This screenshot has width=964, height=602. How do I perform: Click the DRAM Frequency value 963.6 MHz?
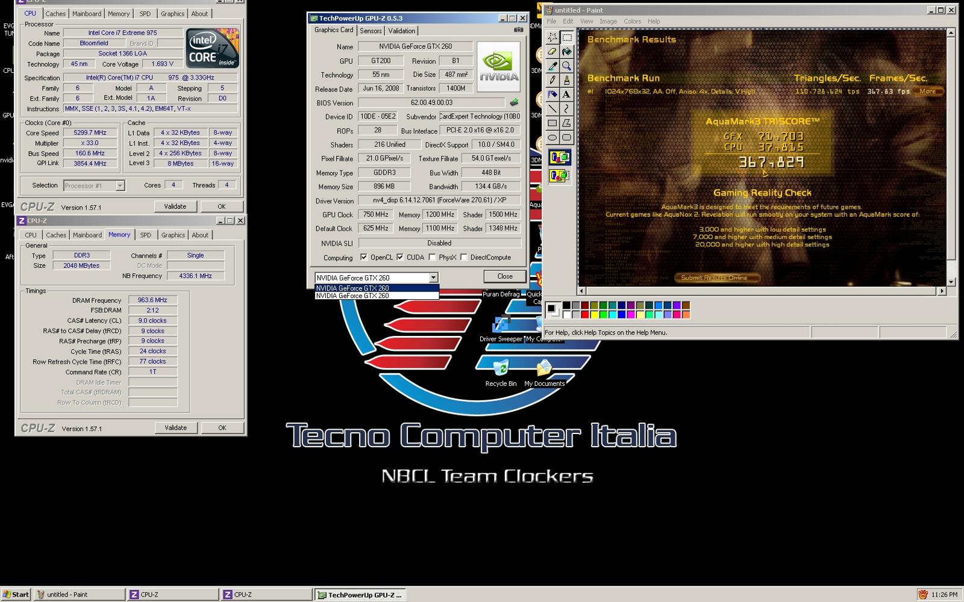[x=152, y=300]
